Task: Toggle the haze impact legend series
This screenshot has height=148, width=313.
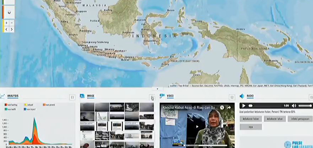Action: click(x=30, y=109)
